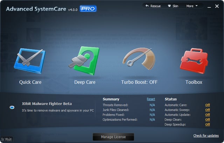Toggle Automatic Sweep Off link
The image size is (224, 143).
[208, 110]
